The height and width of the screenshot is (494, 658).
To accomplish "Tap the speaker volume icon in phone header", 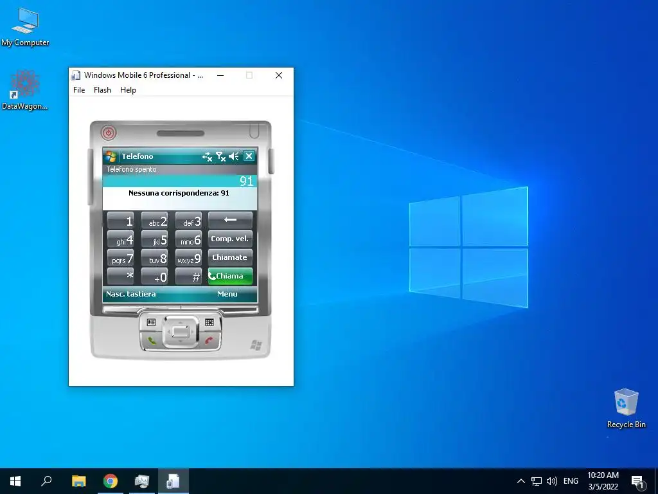I will coord(234,157).
